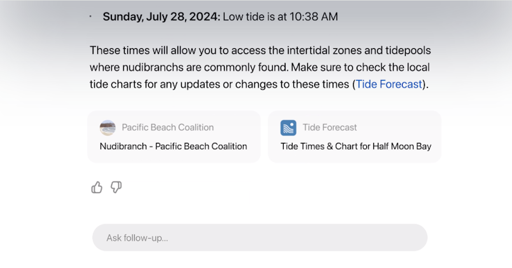Screen dimensions: 512x268
Task: Click the phrase intertidal zones and tidepools
Action: (359, 50)
